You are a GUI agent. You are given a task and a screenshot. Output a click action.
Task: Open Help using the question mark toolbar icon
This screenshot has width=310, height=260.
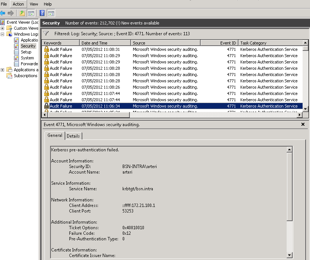42,13
